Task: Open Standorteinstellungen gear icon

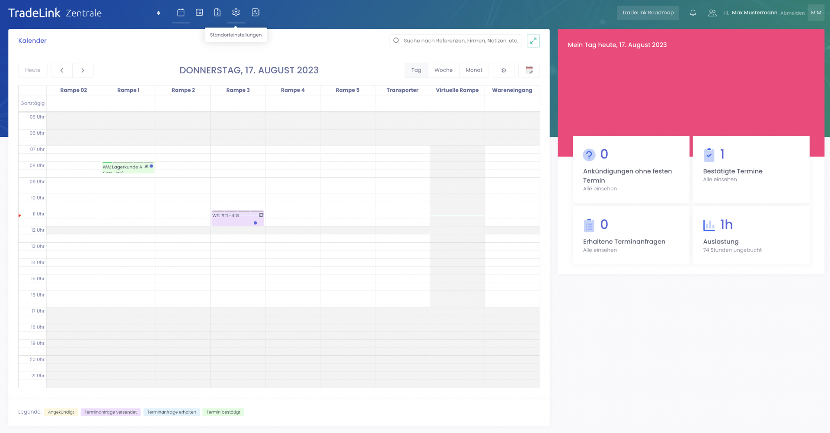Action: (236, 13)
